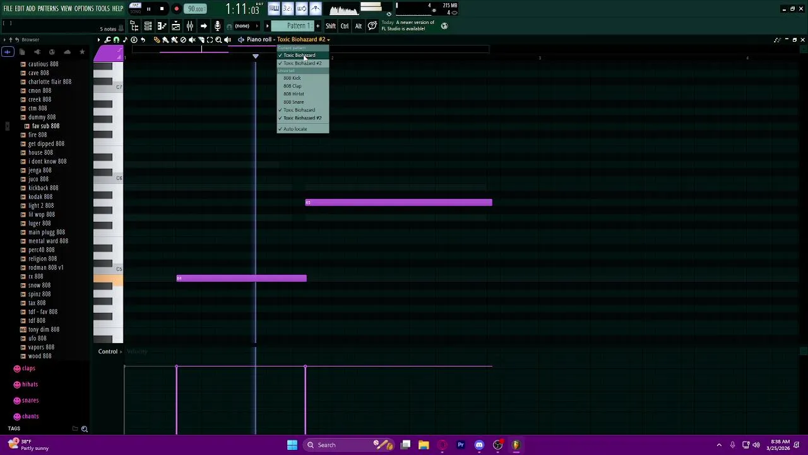
Task: Open the PATTERNS menu
Action: tap(48, 9)
